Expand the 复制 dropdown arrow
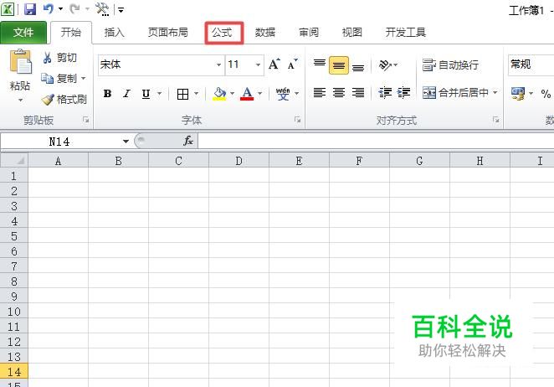The height and width of the screenshot is (387, 554). 84,78
